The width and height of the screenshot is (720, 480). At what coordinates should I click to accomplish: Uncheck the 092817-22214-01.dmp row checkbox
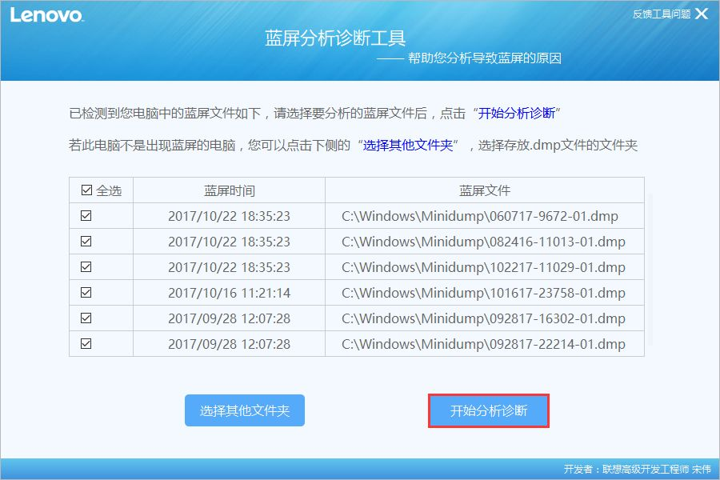click(86, 344)
